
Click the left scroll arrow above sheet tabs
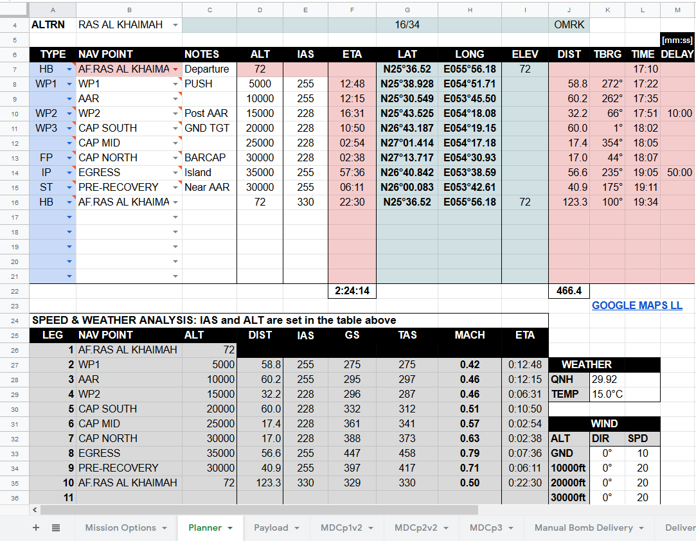pos(34,510)
